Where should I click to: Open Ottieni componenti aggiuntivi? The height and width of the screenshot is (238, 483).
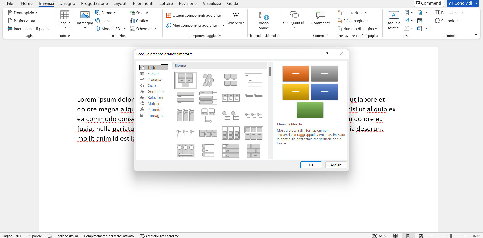tap(194, 15)
